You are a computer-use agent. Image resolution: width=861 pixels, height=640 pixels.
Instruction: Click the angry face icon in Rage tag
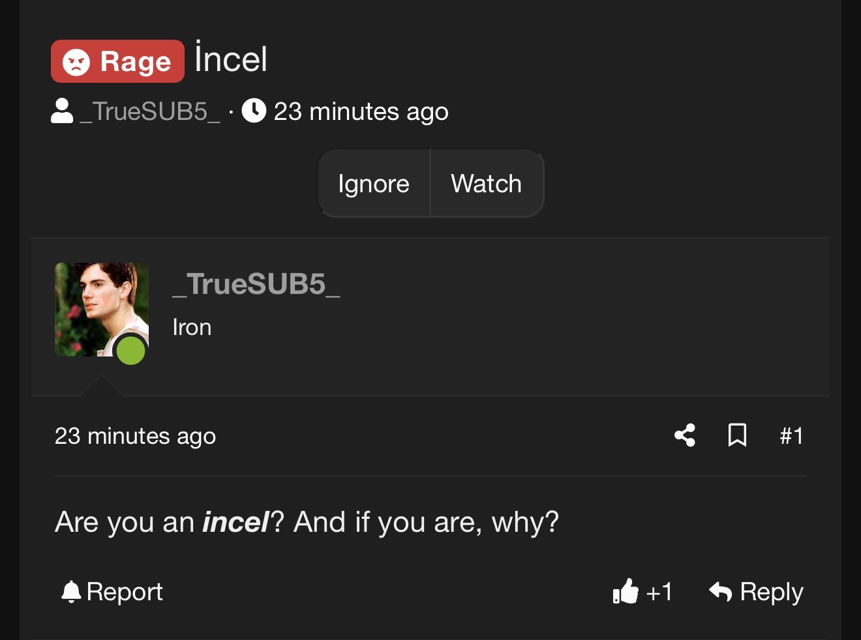(76, 62)
